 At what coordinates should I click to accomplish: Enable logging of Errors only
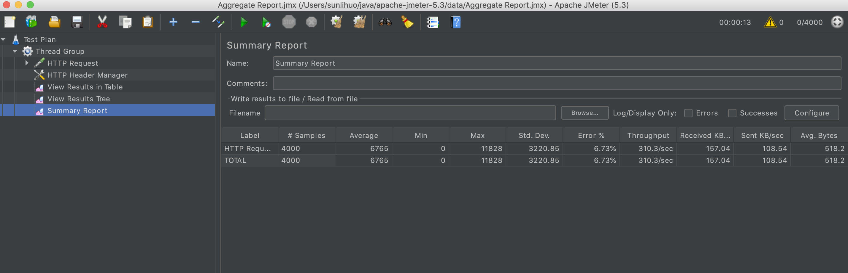tap(688, 113)
